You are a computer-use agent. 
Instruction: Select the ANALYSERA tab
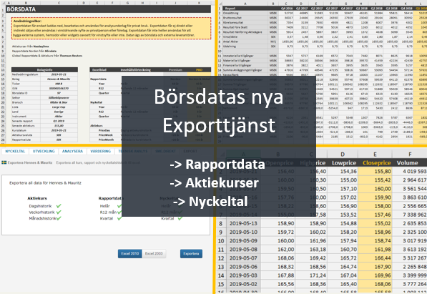tap(72, 151)
